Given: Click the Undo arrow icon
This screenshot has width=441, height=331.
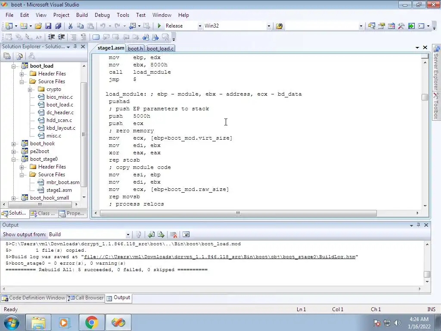Looking at the screenshot, I should point(102,26).
